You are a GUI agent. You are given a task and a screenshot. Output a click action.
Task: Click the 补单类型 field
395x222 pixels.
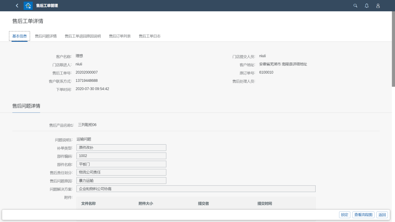[x=121, y=148]
